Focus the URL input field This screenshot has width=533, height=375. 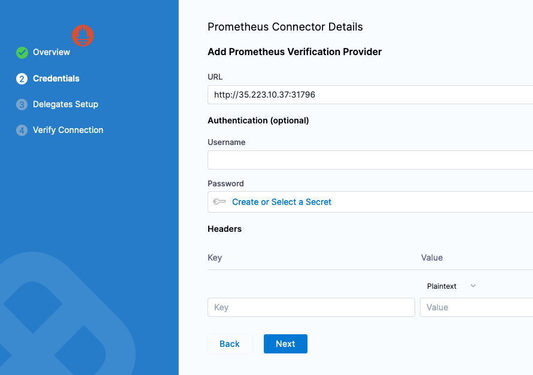click(370, 95)
